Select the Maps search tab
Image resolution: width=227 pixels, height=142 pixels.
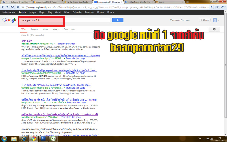[45, 29]
